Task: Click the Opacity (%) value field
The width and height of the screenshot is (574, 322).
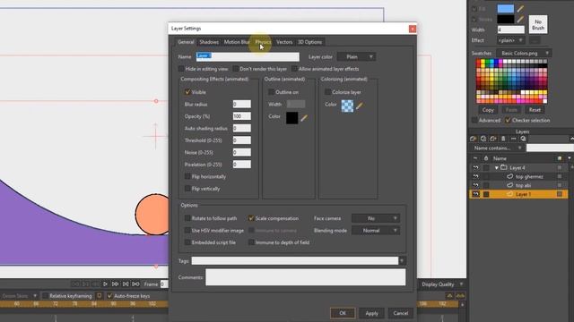Action: tap(242, 116)
